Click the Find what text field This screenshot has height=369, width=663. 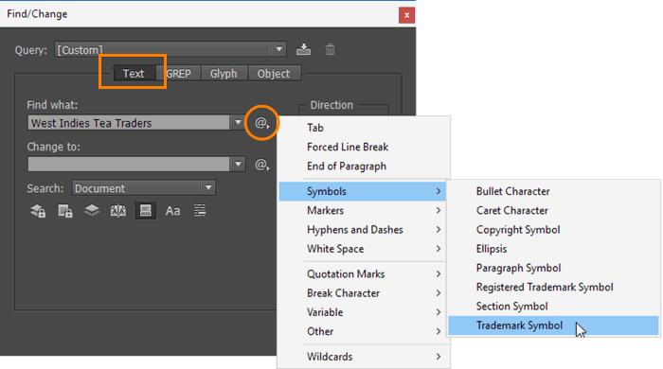(x=129, y=122)
